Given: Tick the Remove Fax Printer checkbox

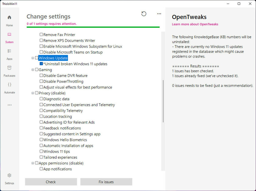Looking at the screenshot, I should (41, 34).
